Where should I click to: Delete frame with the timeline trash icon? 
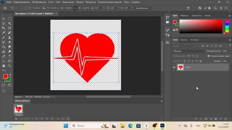coord(68,119)
